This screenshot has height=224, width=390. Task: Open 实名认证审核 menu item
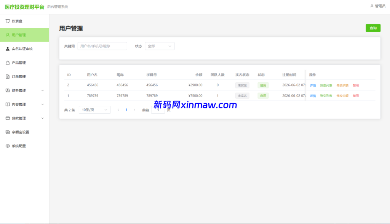click(24, 49)
